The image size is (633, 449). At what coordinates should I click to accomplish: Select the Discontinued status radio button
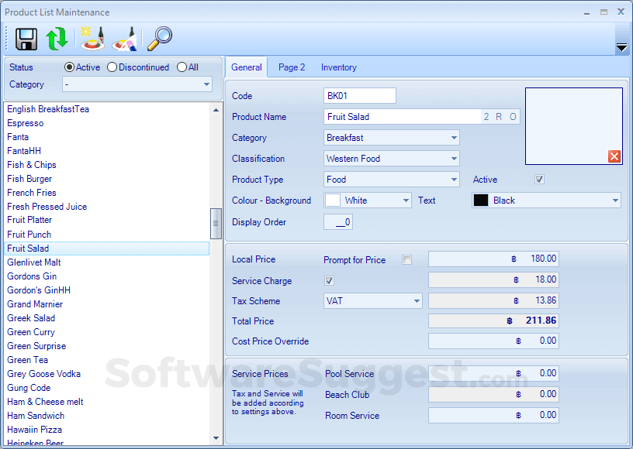112,67
